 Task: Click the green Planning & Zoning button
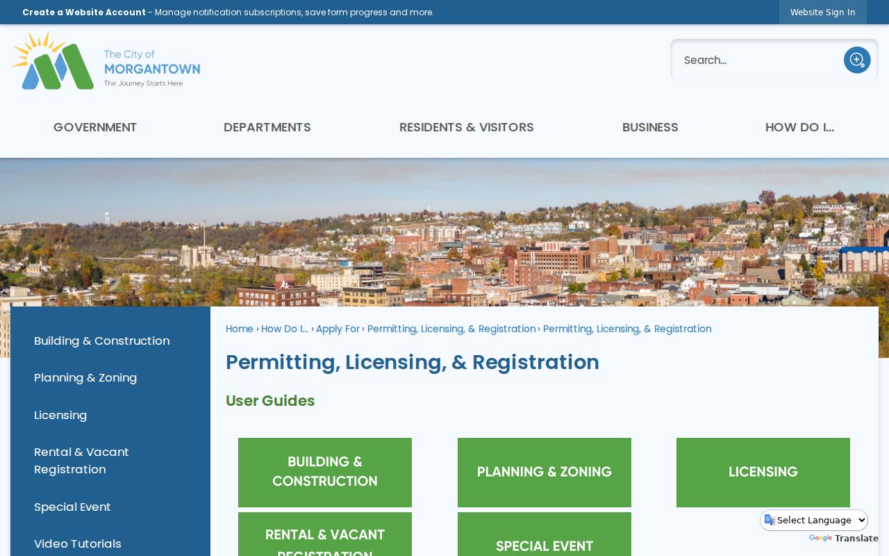coord(545,473)
